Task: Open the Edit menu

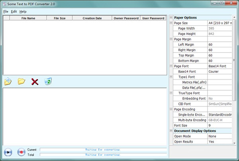Action: click(x=14, y=12)
